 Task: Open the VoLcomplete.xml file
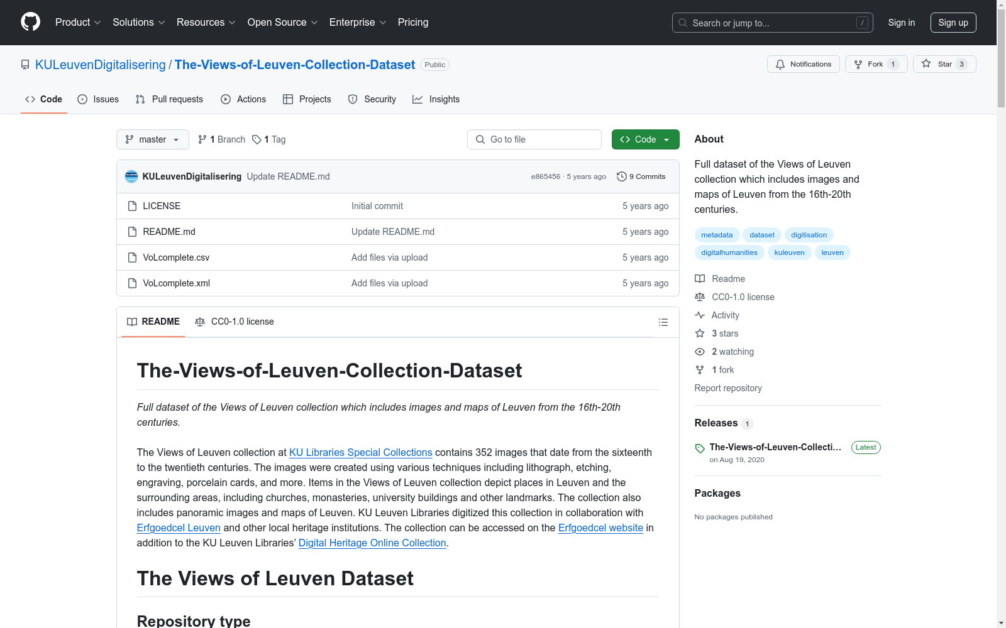click(x=176, y=283)
